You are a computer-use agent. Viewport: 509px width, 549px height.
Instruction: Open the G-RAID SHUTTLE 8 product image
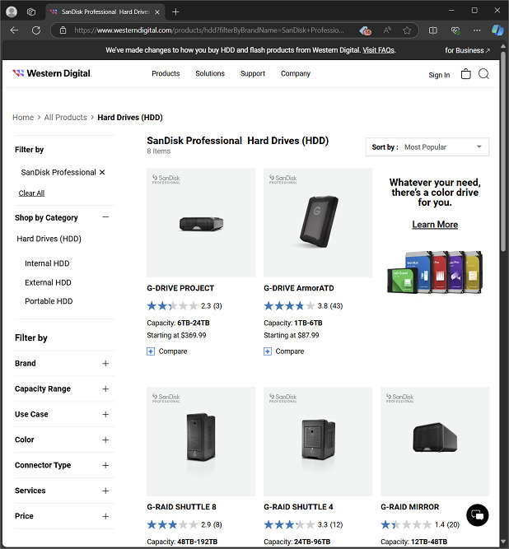point(201,441)
